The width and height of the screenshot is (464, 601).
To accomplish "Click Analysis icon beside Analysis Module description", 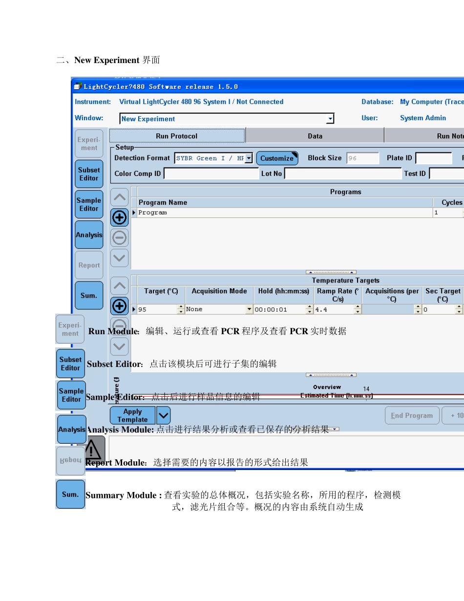I will tap(72, 429).
